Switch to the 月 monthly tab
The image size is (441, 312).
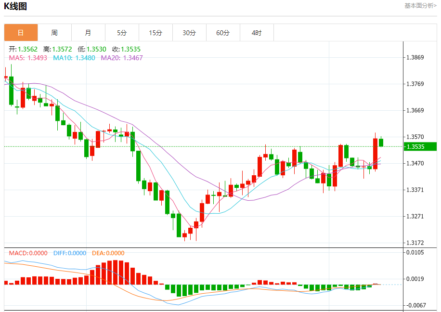click(88, 33)
